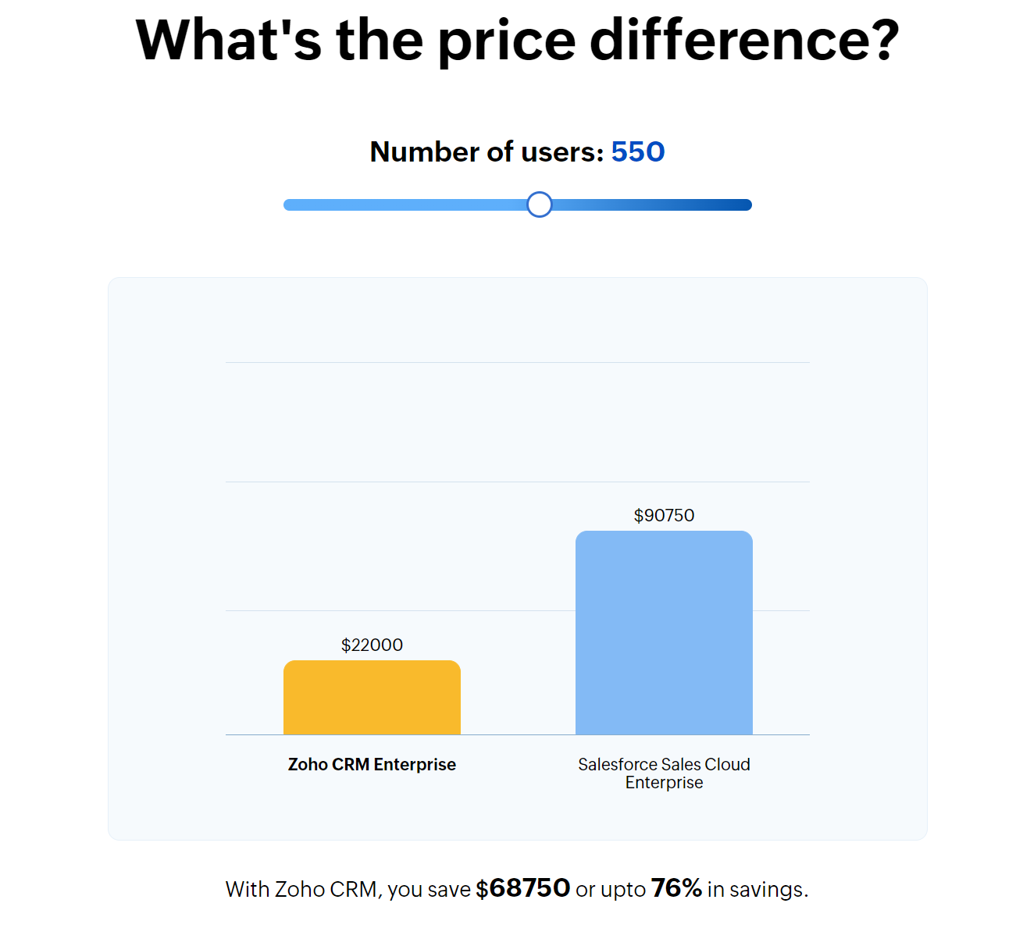The width and height of the screenshot is (1023, 928).
Task: Click the users slider handle
Action: [x=539, y=204]
